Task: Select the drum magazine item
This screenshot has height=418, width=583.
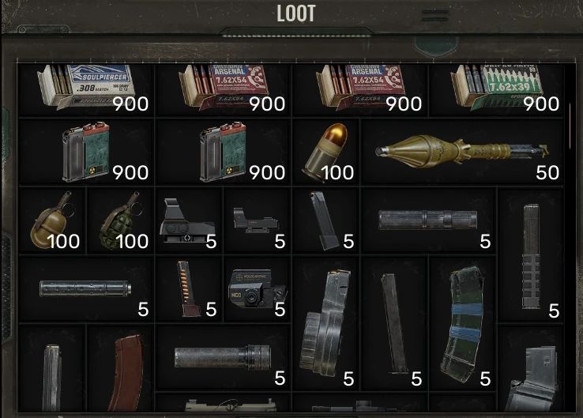Action: tap(325, 323)
